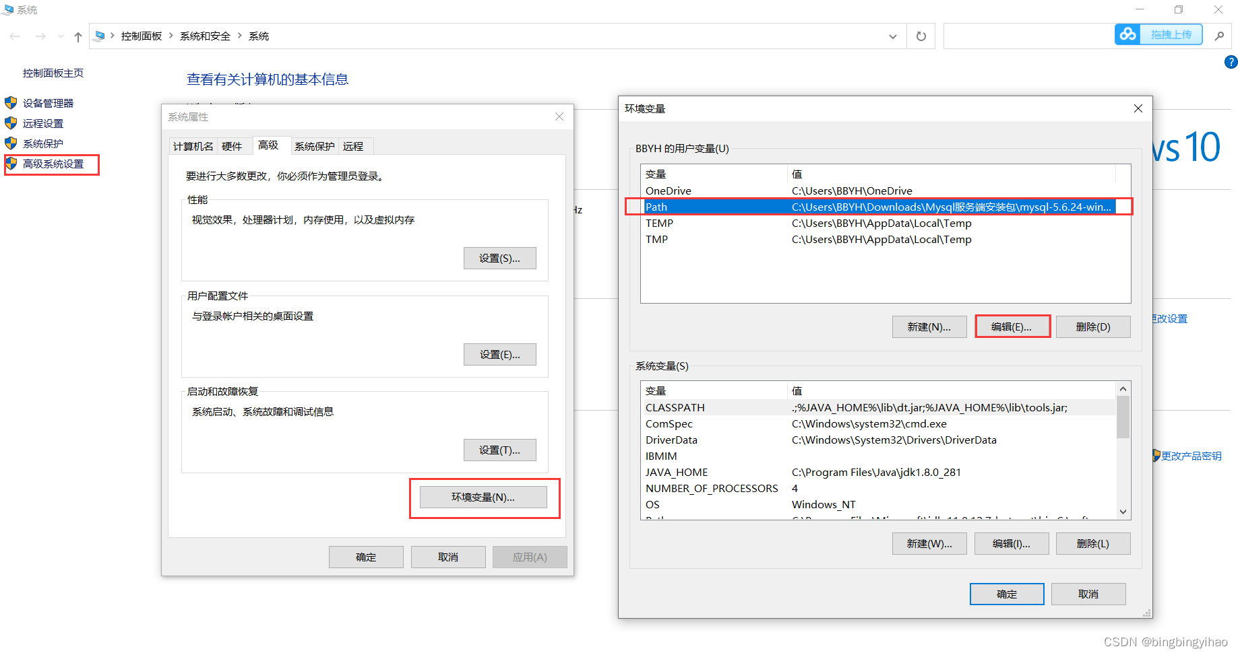This screenshot has height=655, width=1238.
Task: Select OS system variable row
Action: coord(879,504)
